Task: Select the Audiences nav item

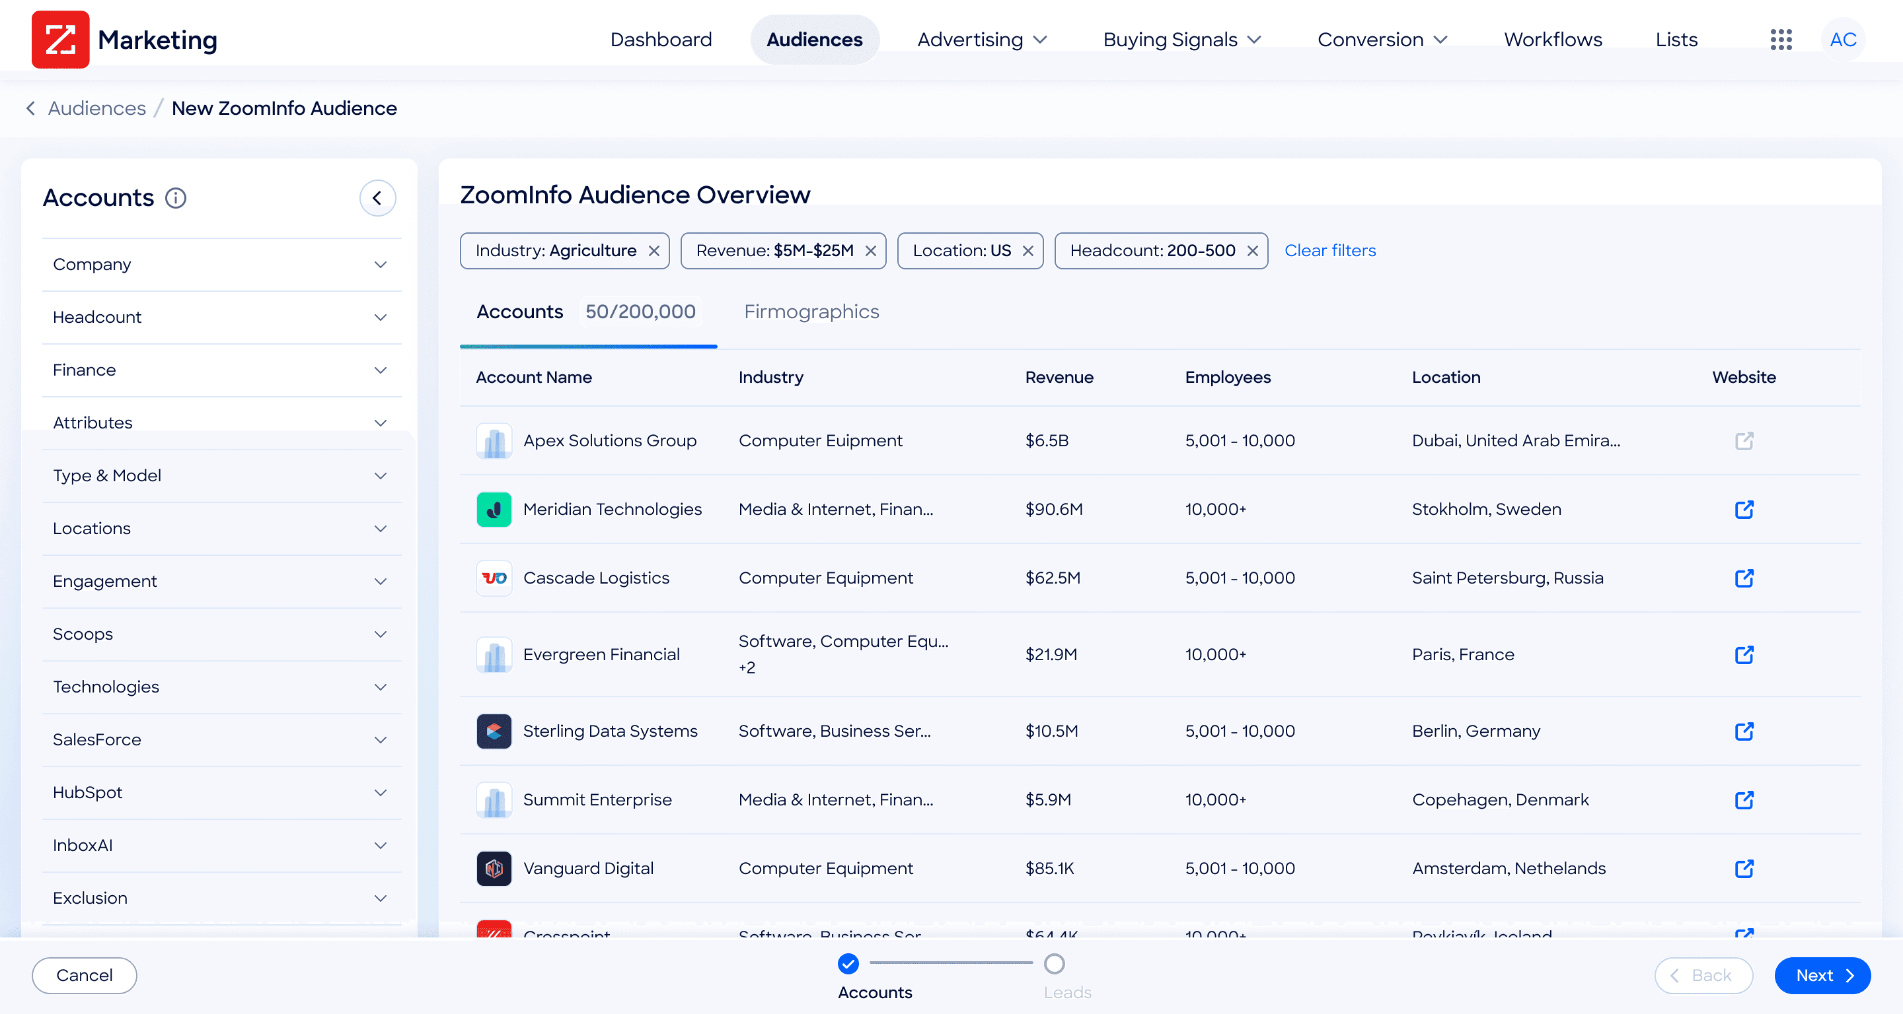Action: point(814,39)
